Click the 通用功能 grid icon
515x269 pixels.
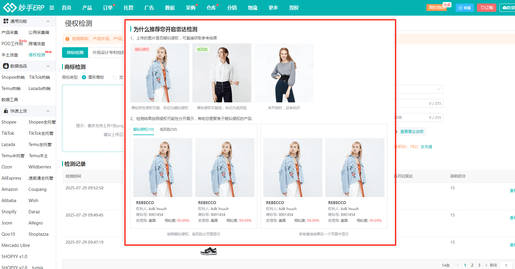tap(6, 21)
